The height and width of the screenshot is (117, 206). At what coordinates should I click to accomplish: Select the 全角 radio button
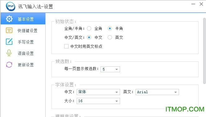(x=89, y=28)
